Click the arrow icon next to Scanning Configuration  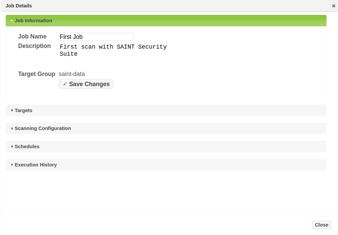click(12, 128)
